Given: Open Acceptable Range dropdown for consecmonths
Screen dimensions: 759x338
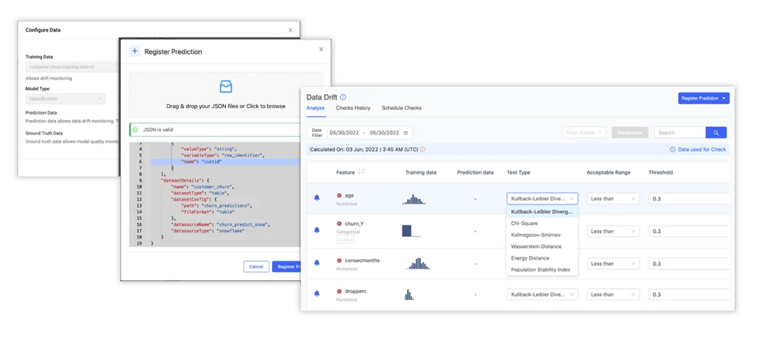Looking at the screenshot, I should click(613, 264).
